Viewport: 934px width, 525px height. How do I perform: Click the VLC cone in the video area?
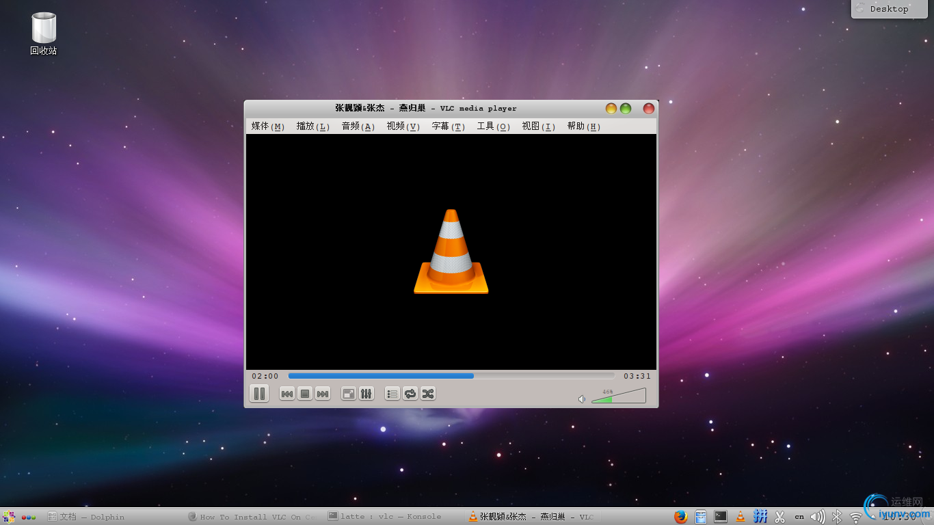(451, 252)
